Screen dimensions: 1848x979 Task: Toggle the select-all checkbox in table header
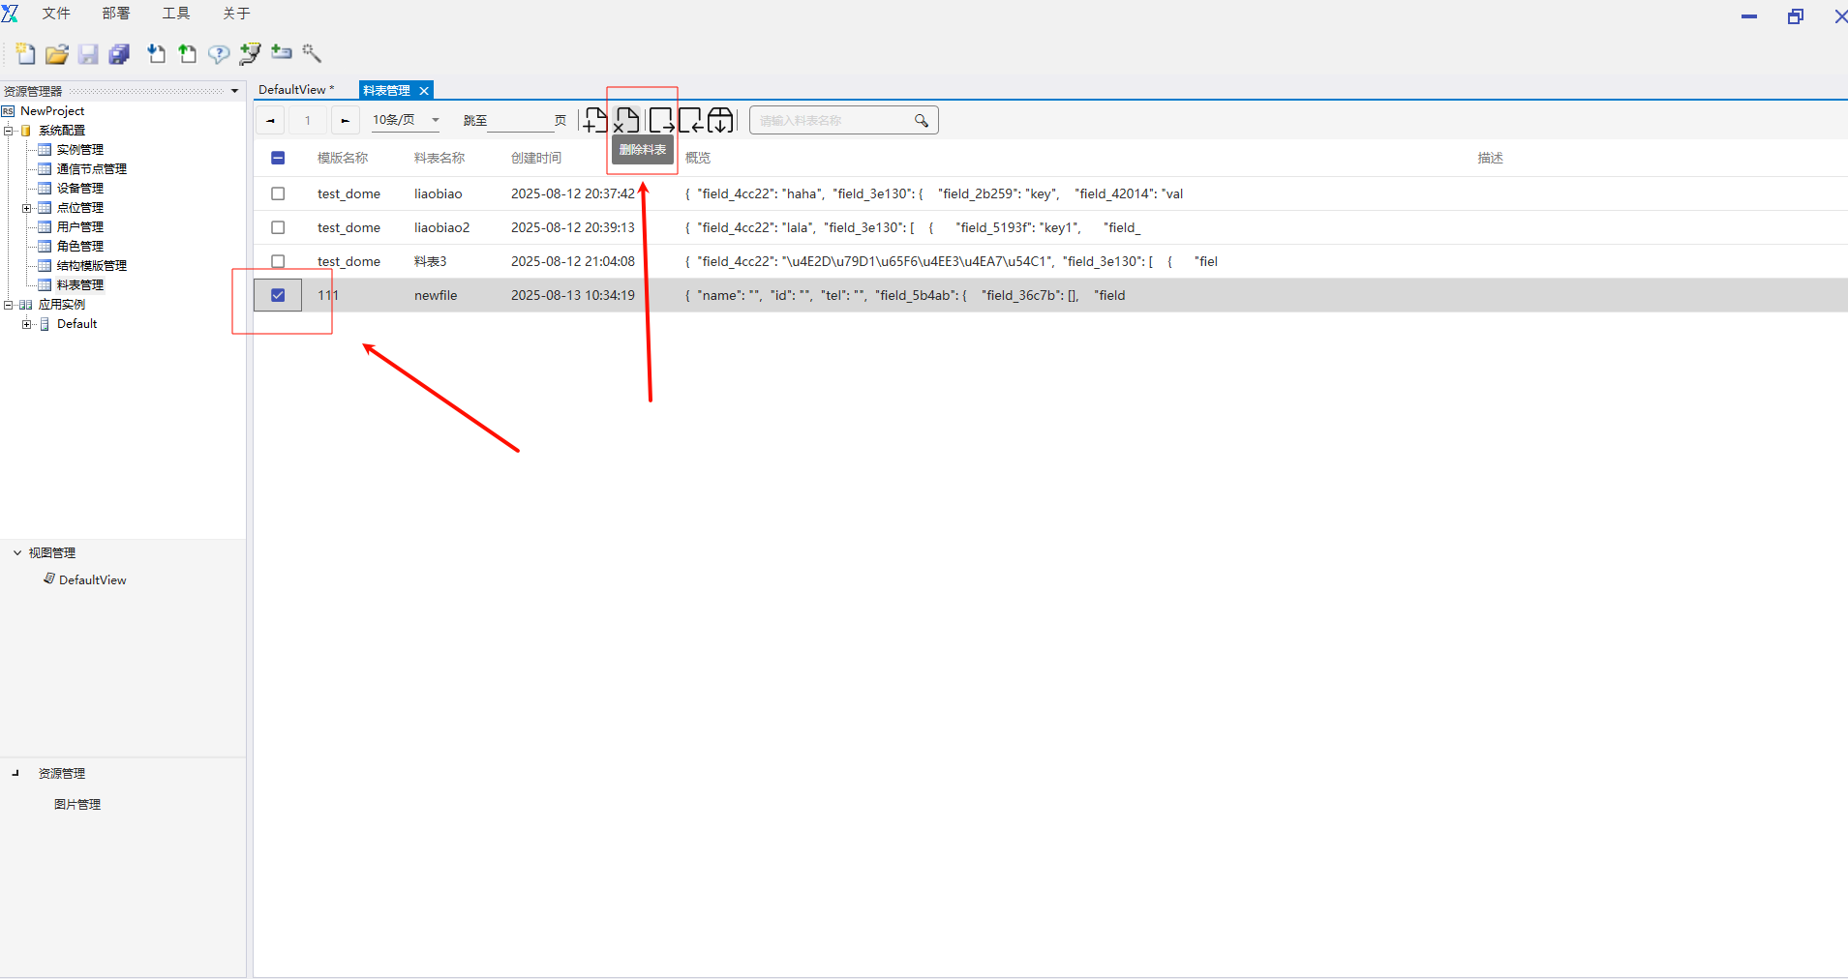coord(278,158)
